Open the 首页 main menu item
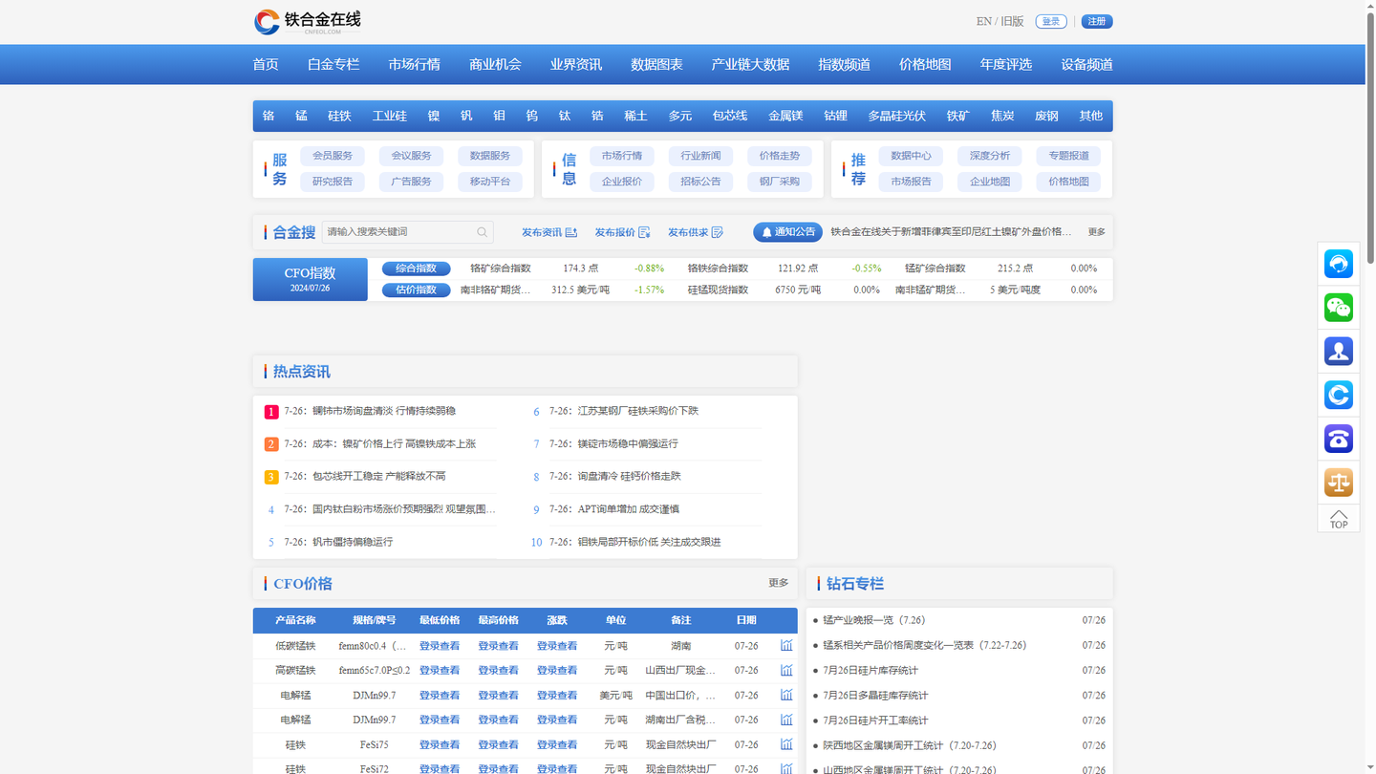The image size is (1376, 774). (266, 64)
